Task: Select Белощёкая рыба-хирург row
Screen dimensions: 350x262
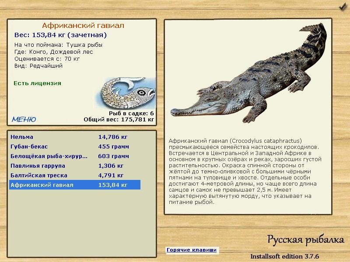Action: coord(75,156)
